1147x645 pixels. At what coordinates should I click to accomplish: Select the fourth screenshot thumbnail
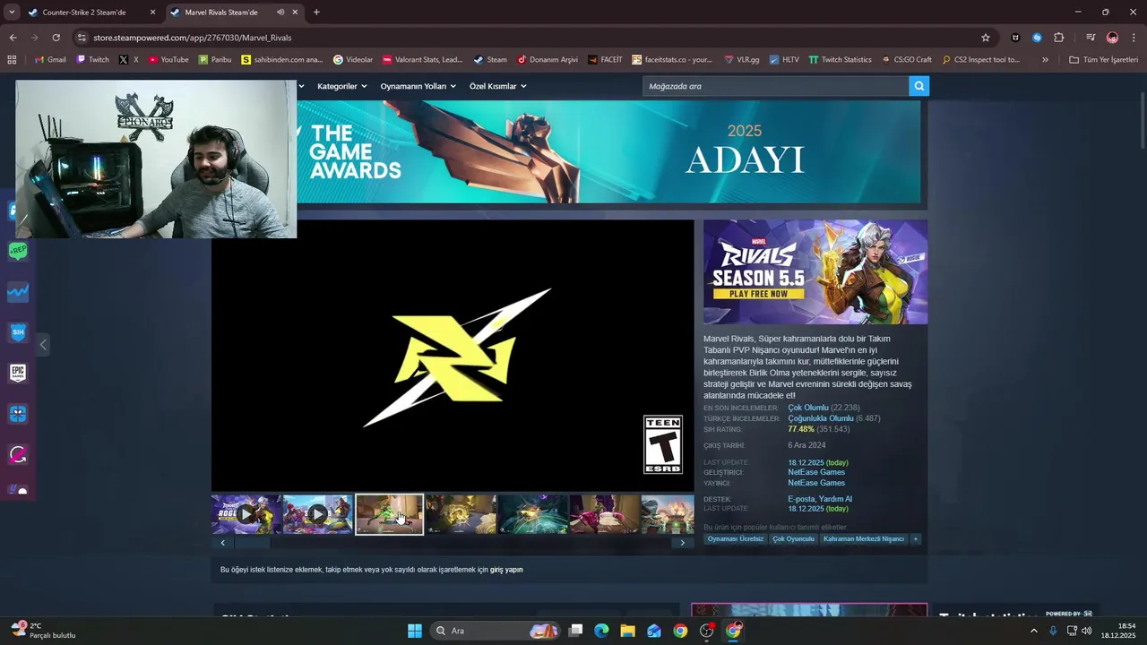coord(461,514)
